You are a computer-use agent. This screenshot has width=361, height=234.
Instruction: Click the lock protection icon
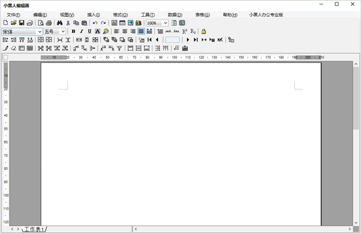click(203, 31)
